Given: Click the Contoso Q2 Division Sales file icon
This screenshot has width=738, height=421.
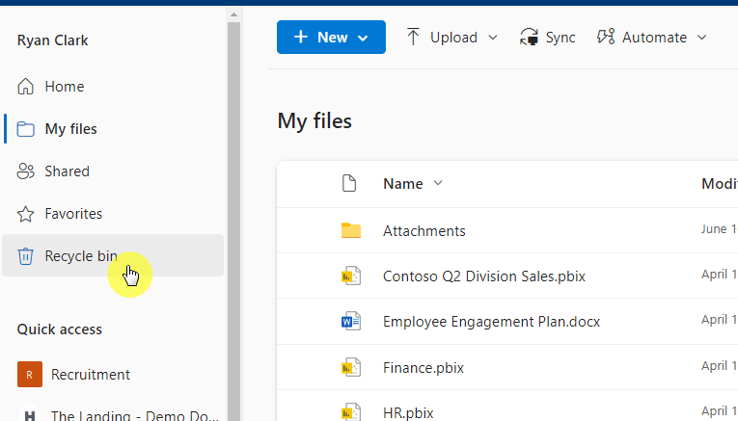Looking at the screenshot, I should pyautogui.click(x=351, y=276).
